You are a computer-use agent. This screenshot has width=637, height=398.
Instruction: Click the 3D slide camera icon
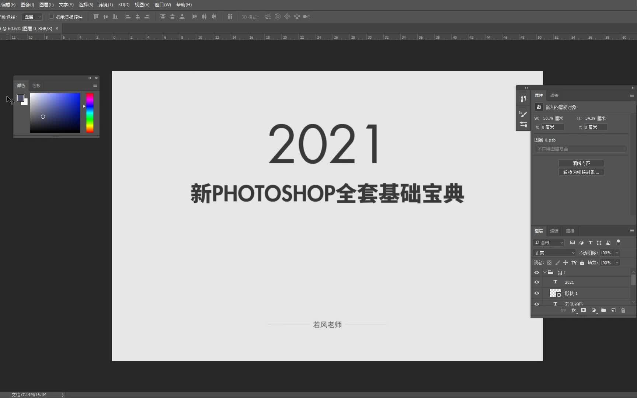pyautogui.click(x=297, y=17)
